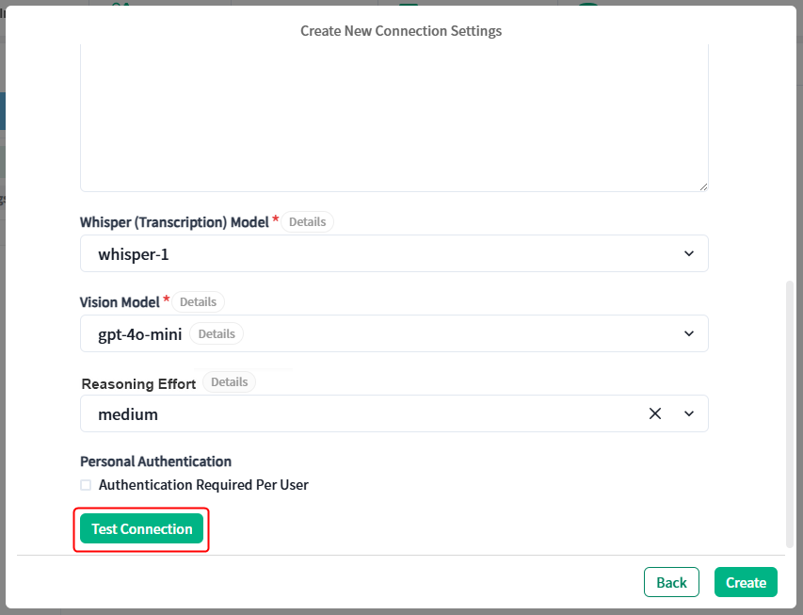Open Details badge beside Reasoning Effort label
Viewport: 803px width, 615px height.
coord(229,381)
